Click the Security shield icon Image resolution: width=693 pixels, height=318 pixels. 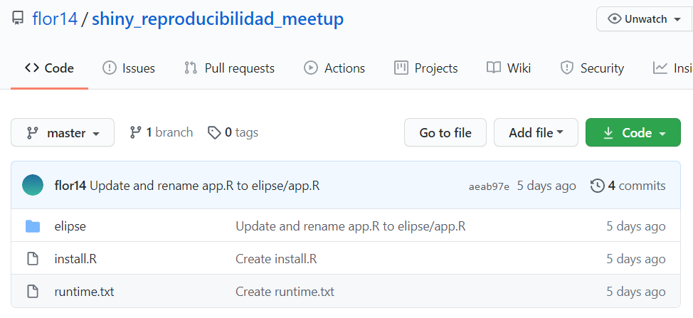pos(566,68)
